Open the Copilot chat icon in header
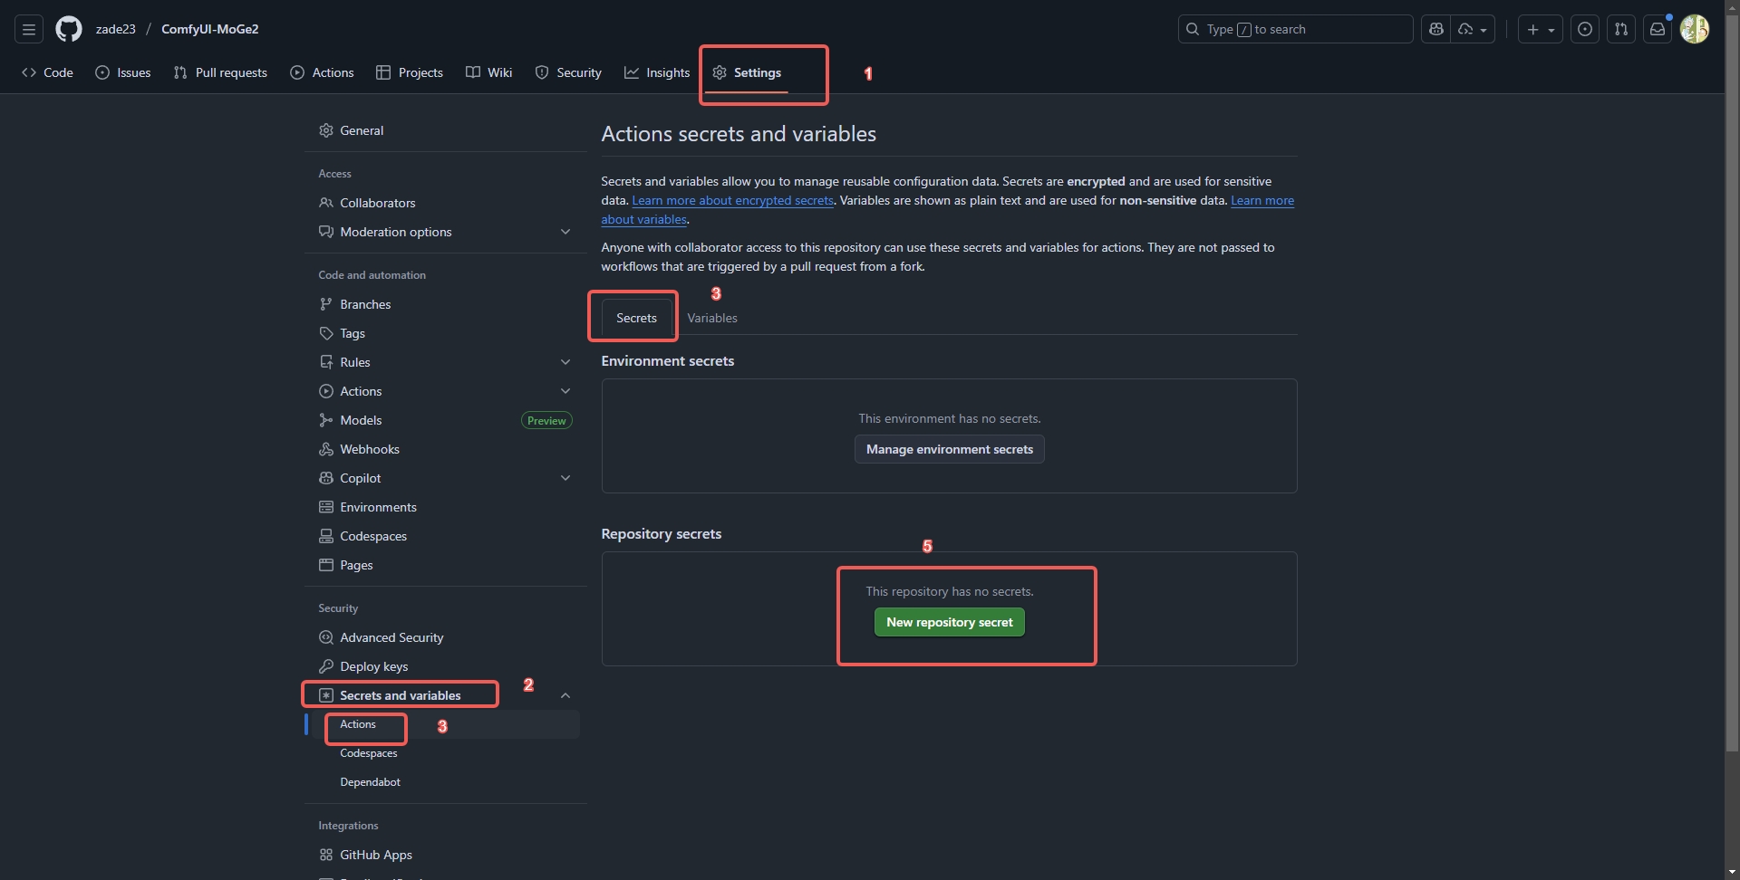 tap(1435, 29)
